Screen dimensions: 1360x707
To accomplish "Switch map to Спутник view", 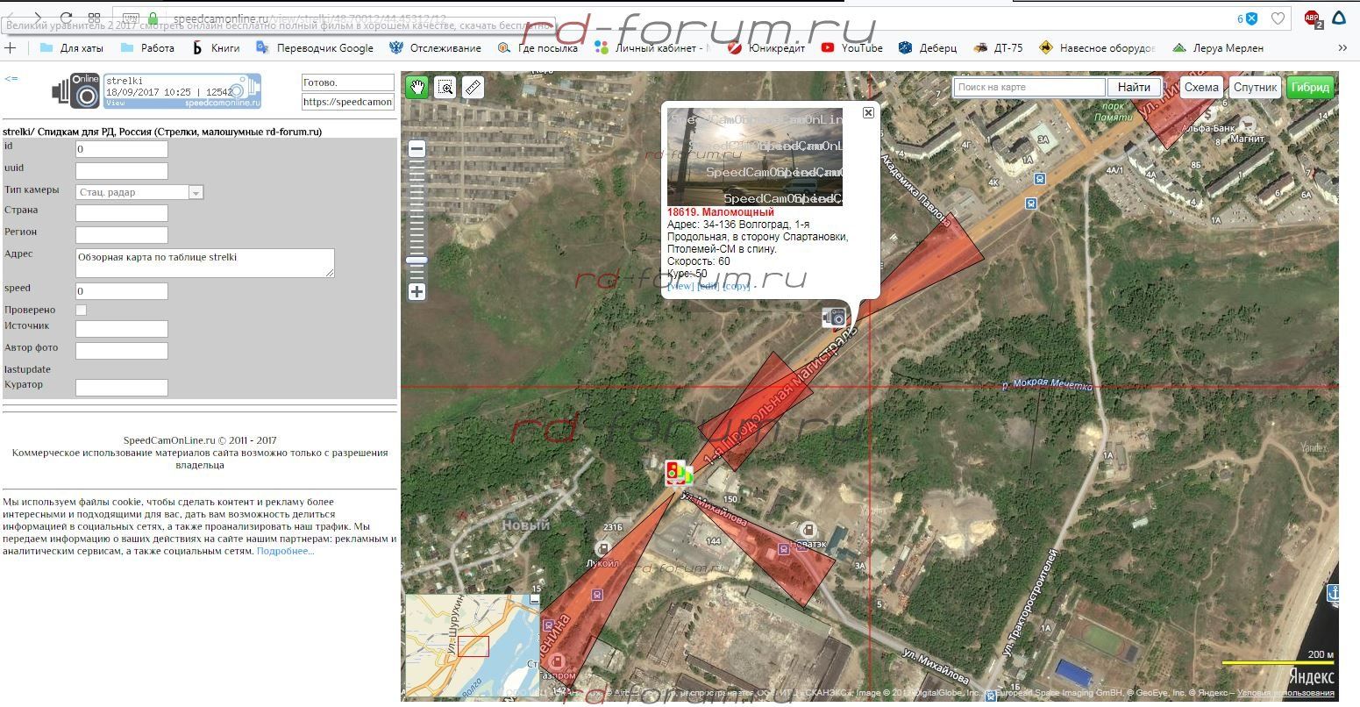I will [x=1255, y=87].
